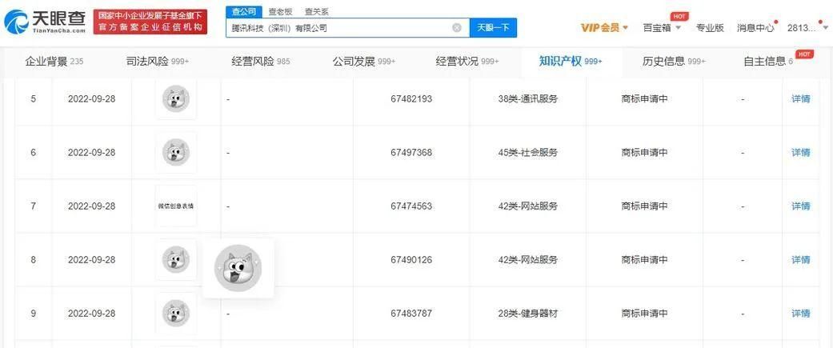Click 商标申请中 status in row 5

[644, 99]
